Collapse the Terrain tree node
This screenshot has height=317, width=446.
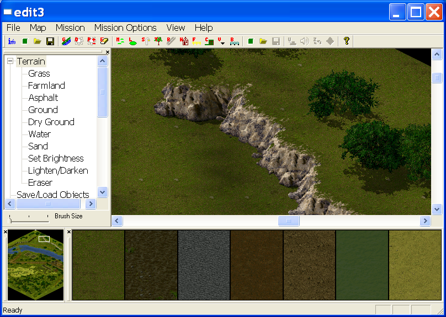coord(10,61)
